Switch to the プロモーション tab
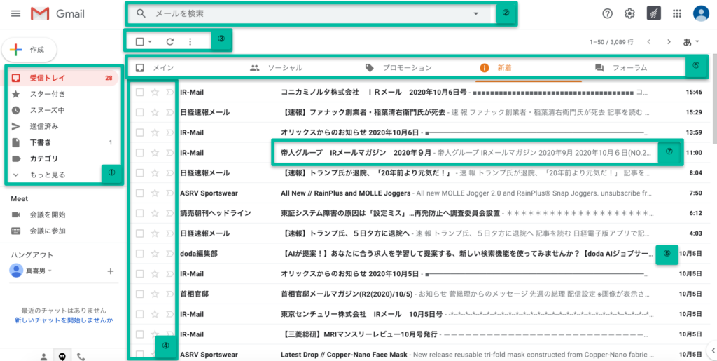Image resolution: width=717 pixels, height=361 pixels. tap(406, 68)
